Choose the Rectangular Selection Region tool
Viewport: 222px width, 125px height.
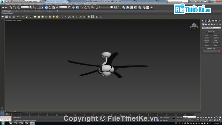[38, 7]
